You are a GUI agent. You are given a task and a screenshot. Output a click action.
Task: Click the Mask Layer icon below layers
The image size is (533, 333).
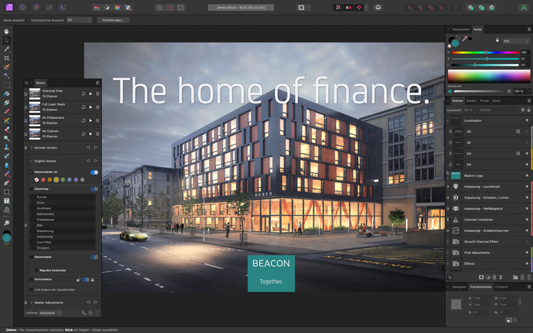[481, 277]
